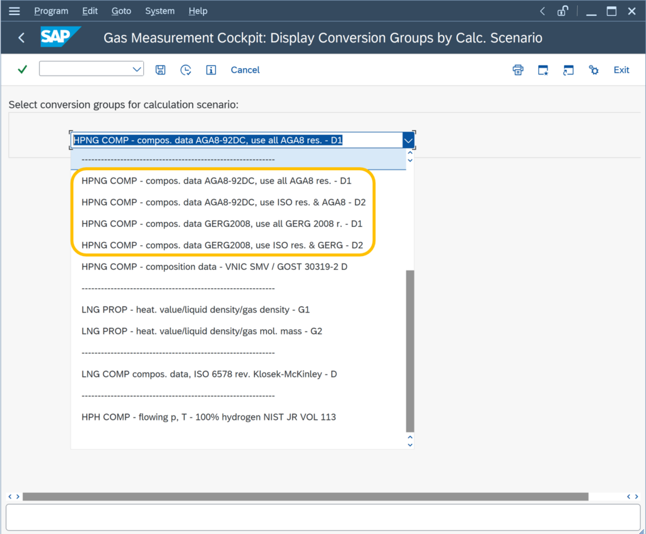Pick LNG PROP gas density G1 option
This screenshot has height=534, width=646.
click(196, 310)
